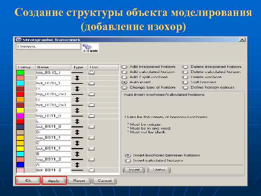
Task: Click dark blue-grey swatch of bot_BS11_0
Action: 20,127
